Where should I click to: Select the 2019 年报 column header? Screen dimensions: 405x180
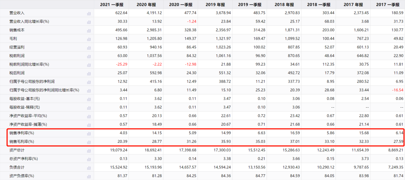(x=215, y=5)
